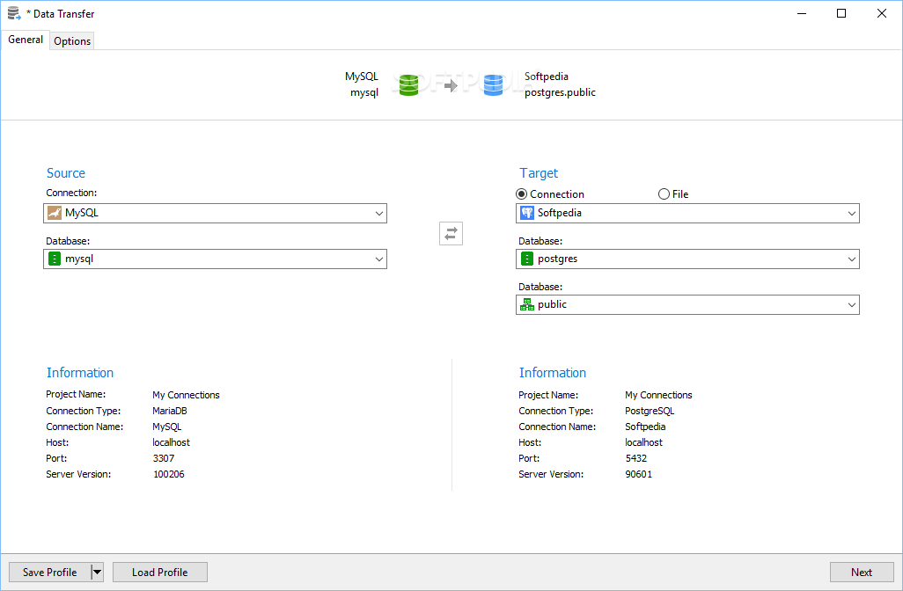Click the green source database icon in header
This screenshot has width=903, height=591.
[x=409, y=85]
